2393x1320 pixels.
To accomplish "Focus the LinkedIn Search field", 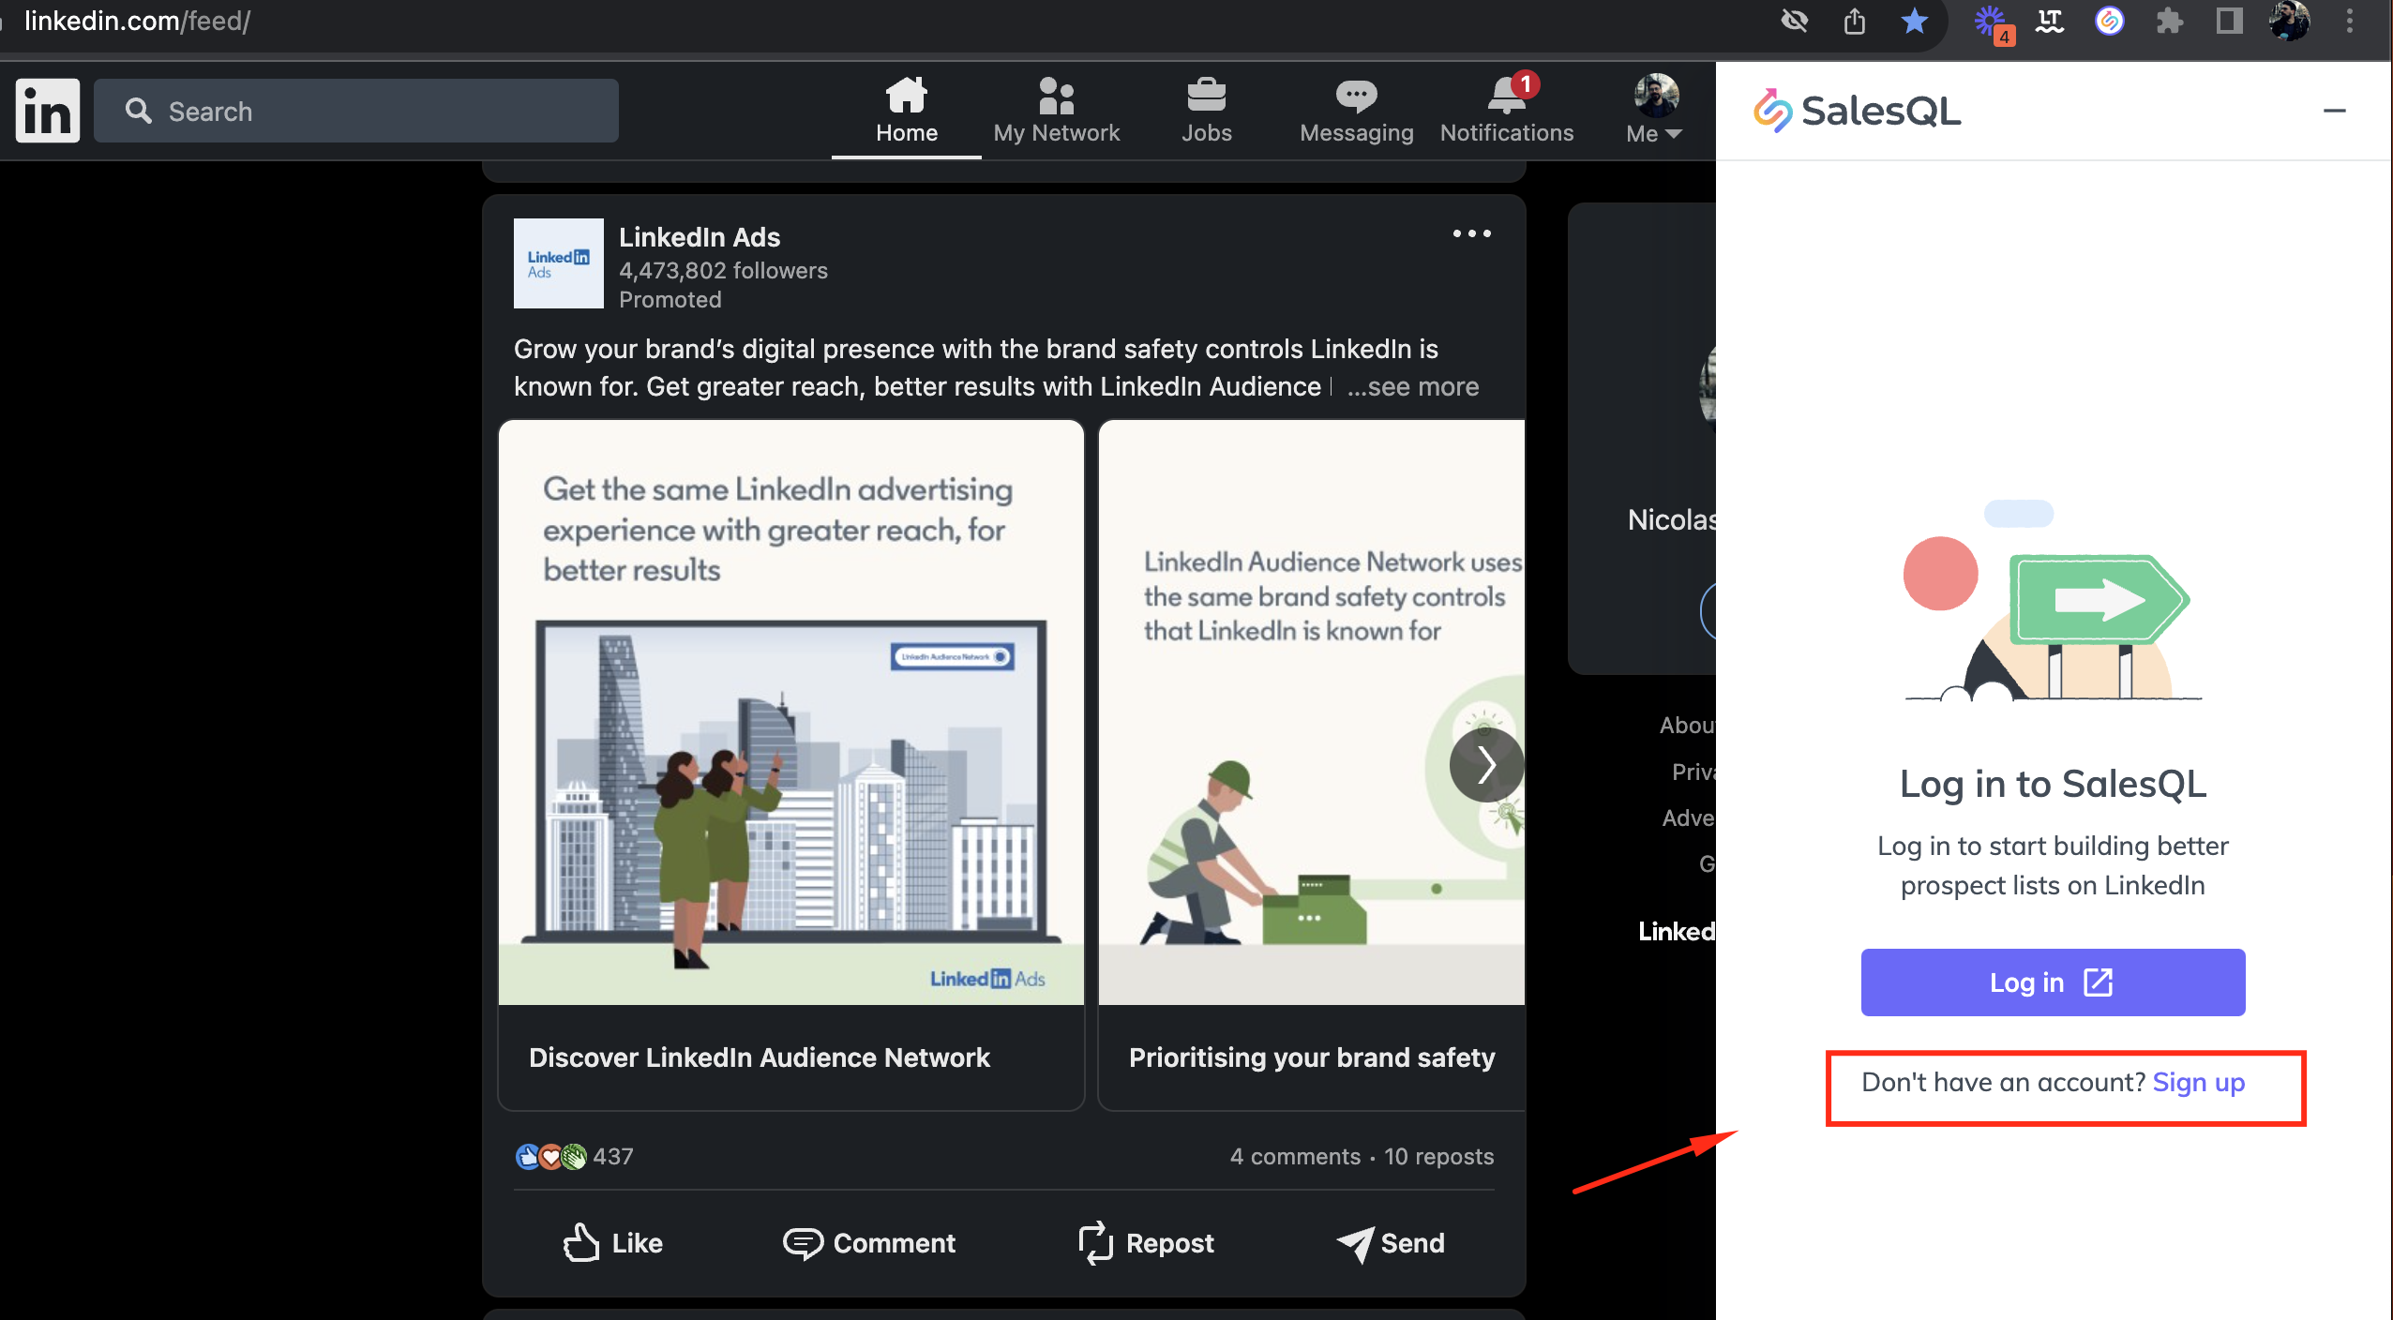I will pyautogui.click(x=356, y=111).
